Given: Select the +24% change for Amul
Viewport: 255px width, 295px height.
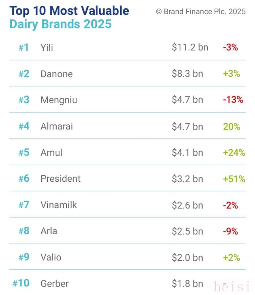Looking at the screenshot, I should pyautogui.click(x=234, y=152).
